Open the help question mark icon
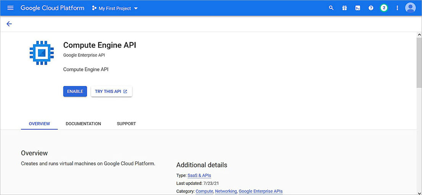Screen dimensions: 422x195 pyautogui.click(x=371, y=8)
